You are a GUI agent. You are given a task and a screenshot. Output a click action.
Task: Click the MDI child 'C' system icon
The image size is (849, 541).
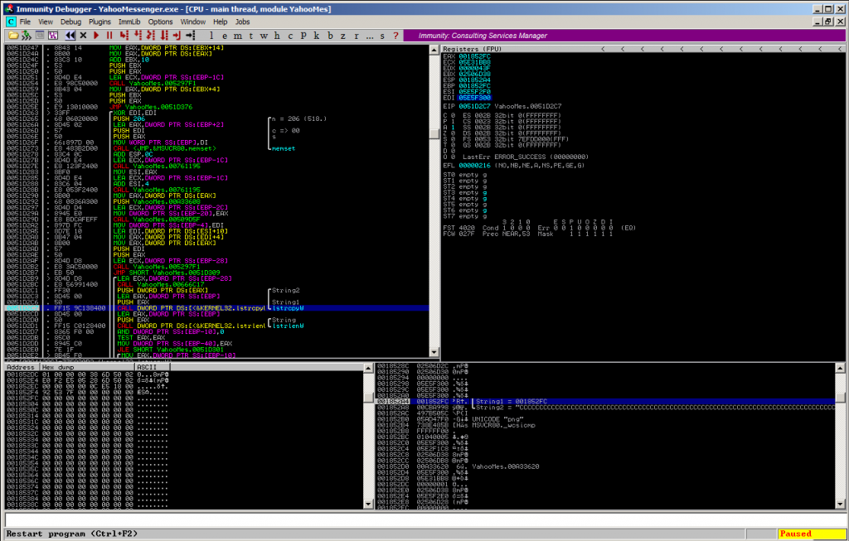(x=11, y=22)
